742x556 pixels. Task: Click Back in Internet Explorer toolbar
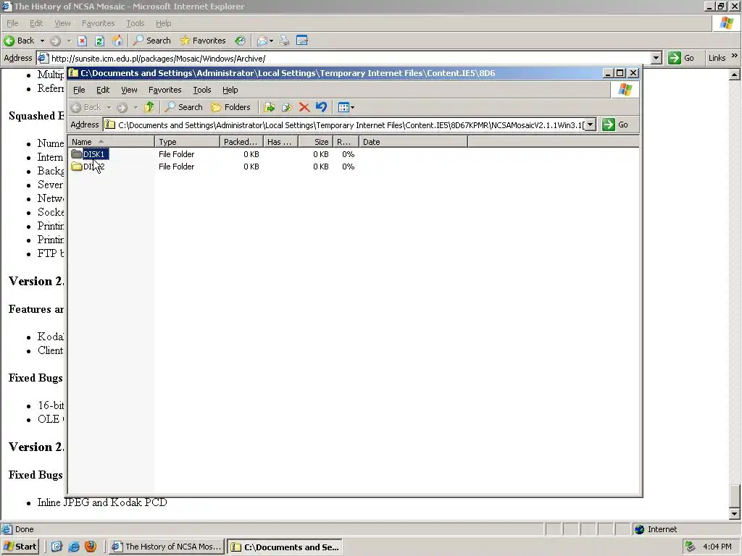point(20,41)
